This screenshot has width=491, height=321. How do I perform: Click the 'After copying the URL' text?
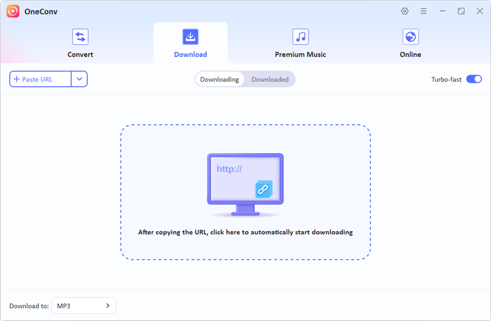coord(245,233)
